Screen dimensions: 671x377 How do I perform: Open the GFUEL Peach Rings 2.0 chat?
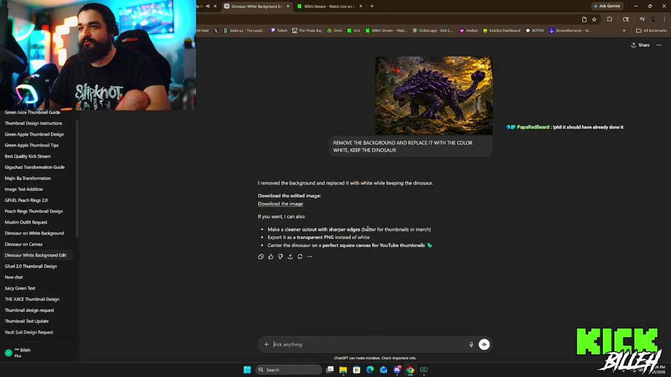click(x=26, y=201)
